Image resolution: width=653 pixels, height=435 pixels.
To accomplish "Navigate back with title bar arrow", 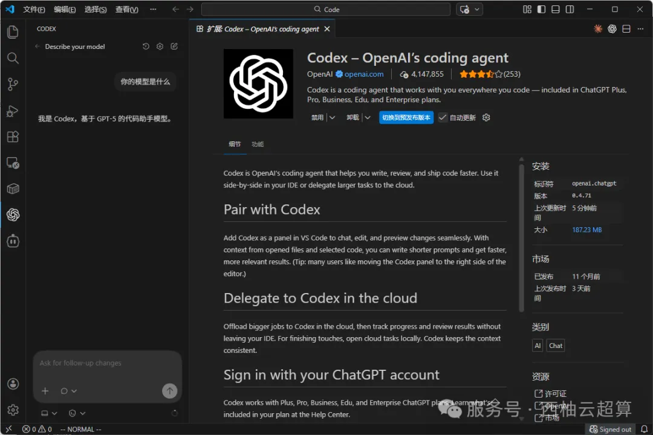I will [176, 9].
